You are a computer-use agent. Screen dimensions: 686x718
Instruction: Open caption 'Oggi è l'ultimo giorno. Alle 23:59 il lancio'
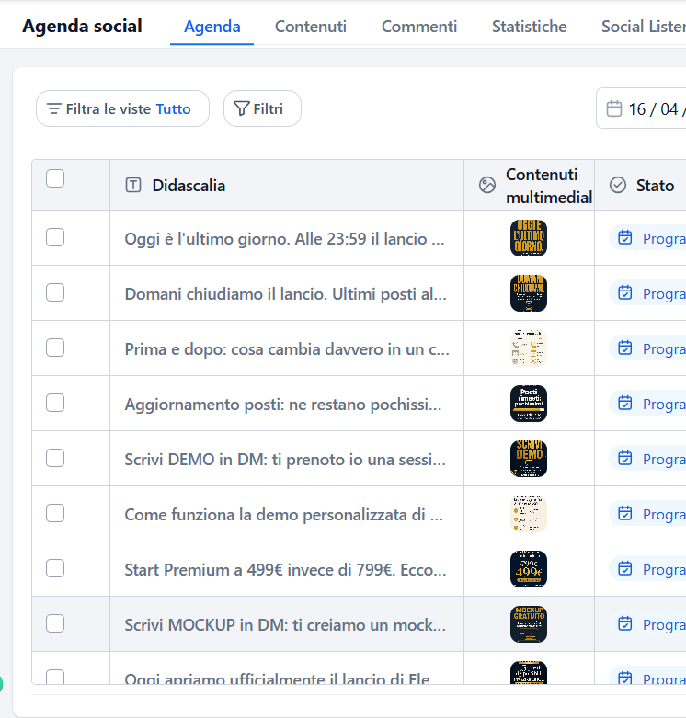pos(284,239)
